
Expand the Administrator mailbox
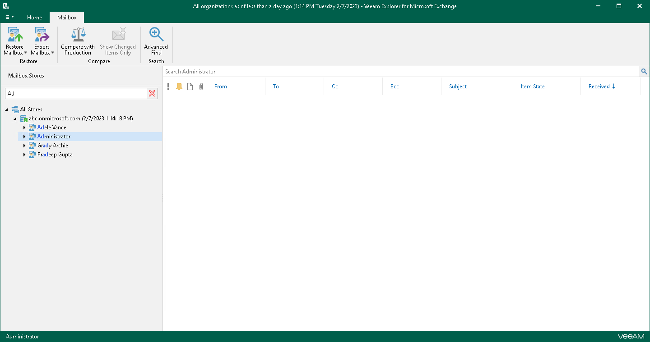coord(24,137)
